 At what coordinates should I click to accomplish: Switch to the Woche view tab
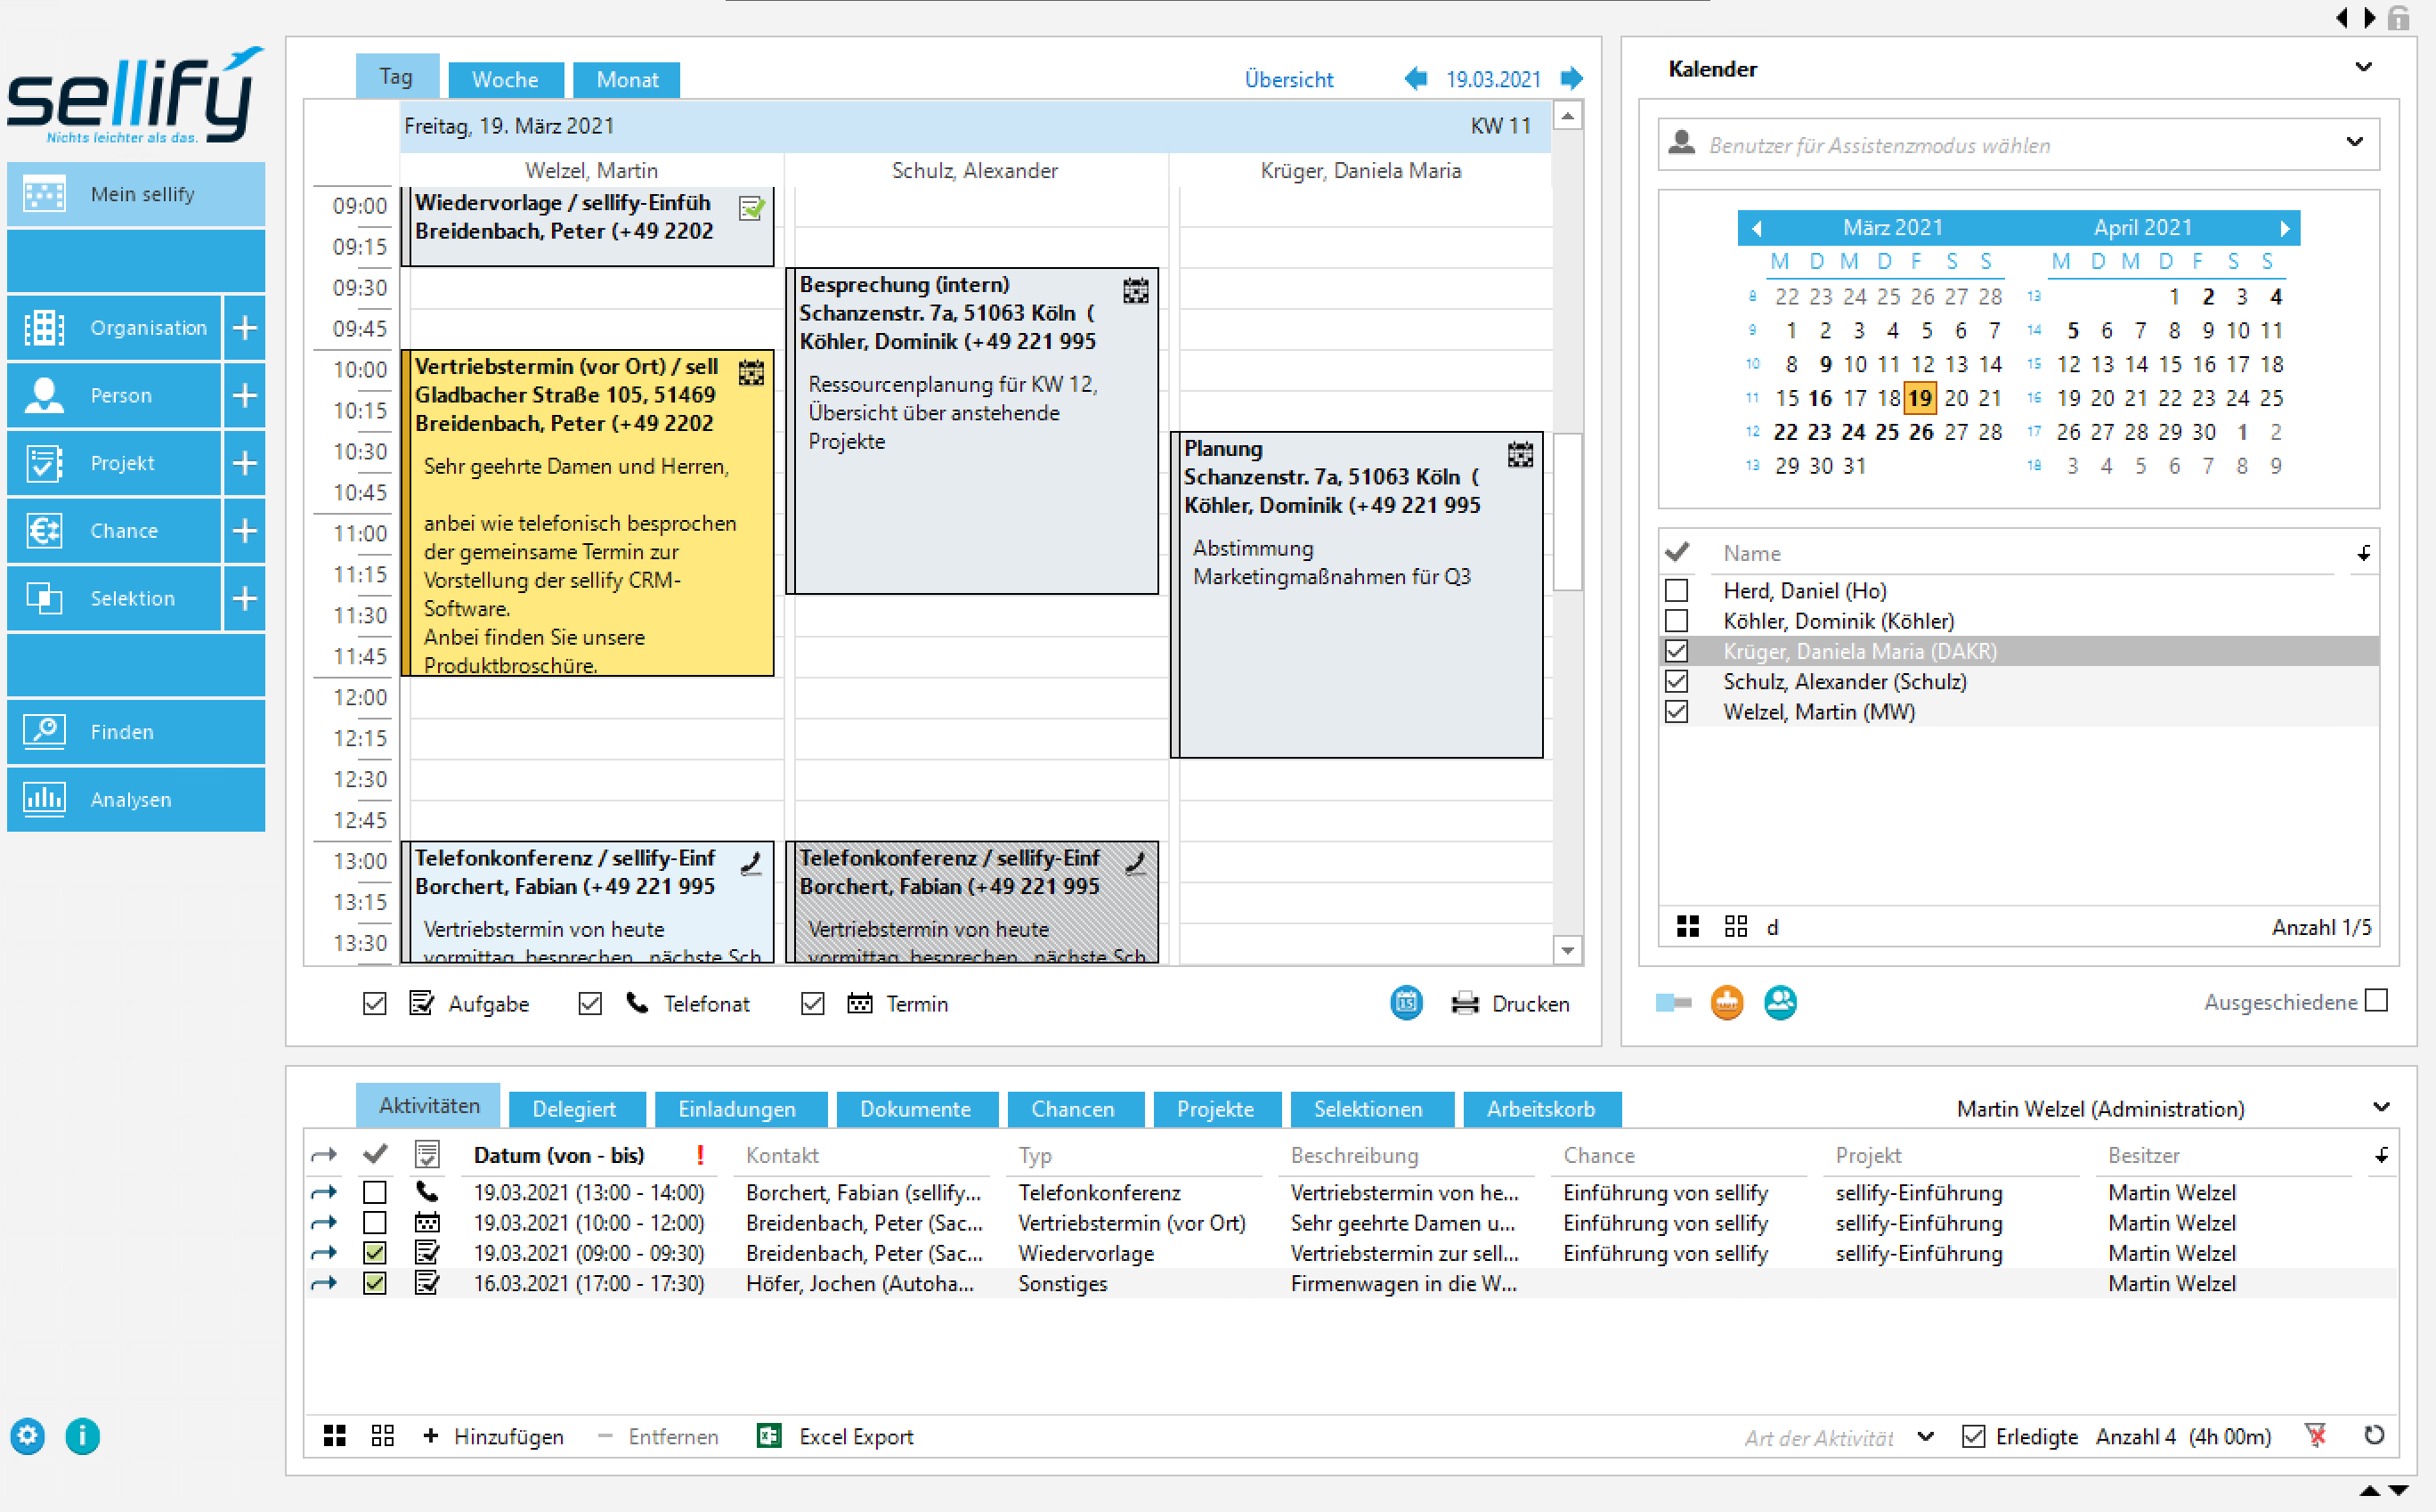tap(505, 80)
